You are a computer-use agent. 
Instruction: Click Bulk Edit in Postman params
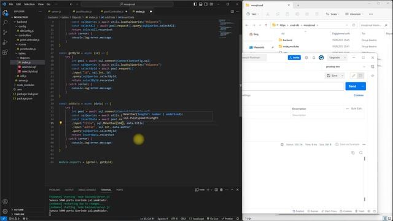coord(356,109)
